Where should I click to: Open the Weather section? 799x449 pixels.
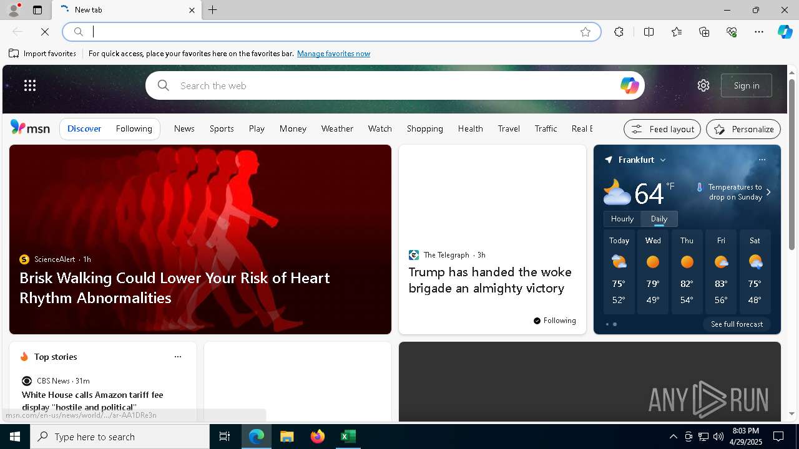(337, 128)
